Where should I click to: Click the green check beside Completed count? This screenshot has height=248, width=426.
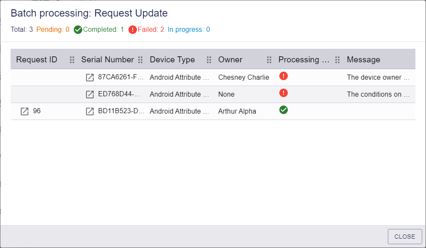point(78,30)
